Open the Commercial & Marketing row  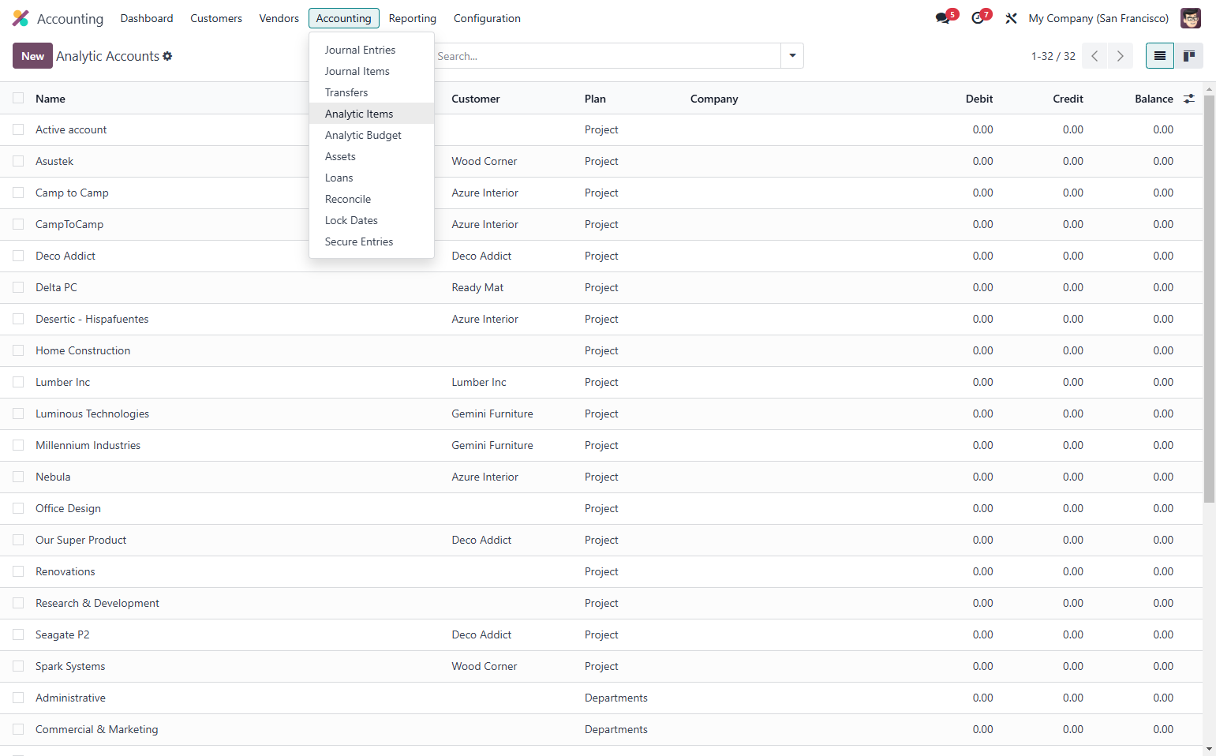[x=601, y=729]
